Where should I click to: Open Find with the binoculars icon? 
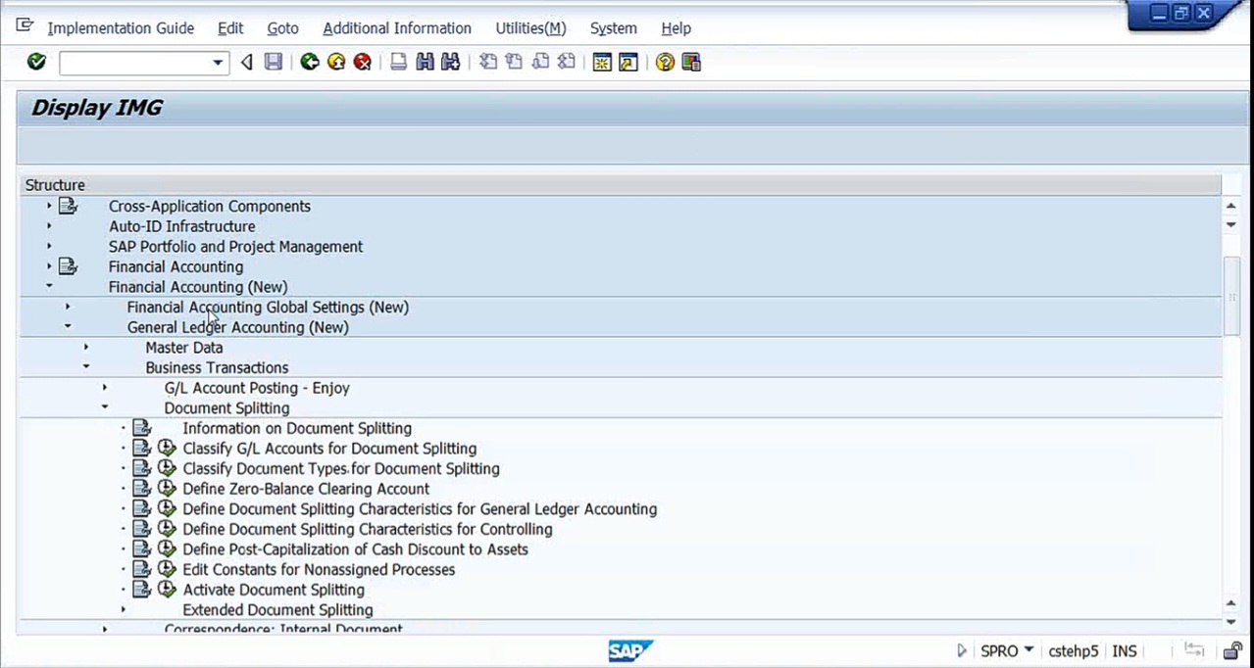pos(425,62)
